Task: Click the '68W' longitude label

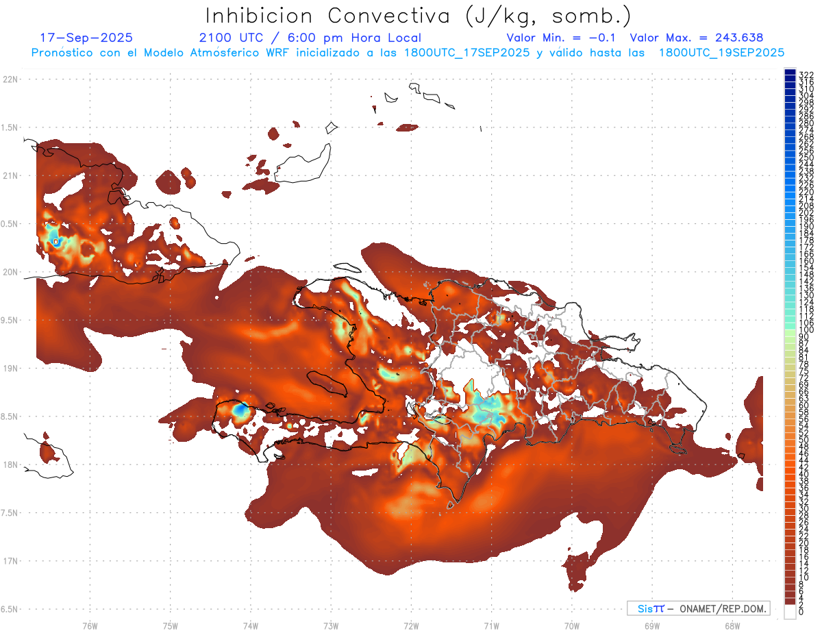Action: point(732,625)
